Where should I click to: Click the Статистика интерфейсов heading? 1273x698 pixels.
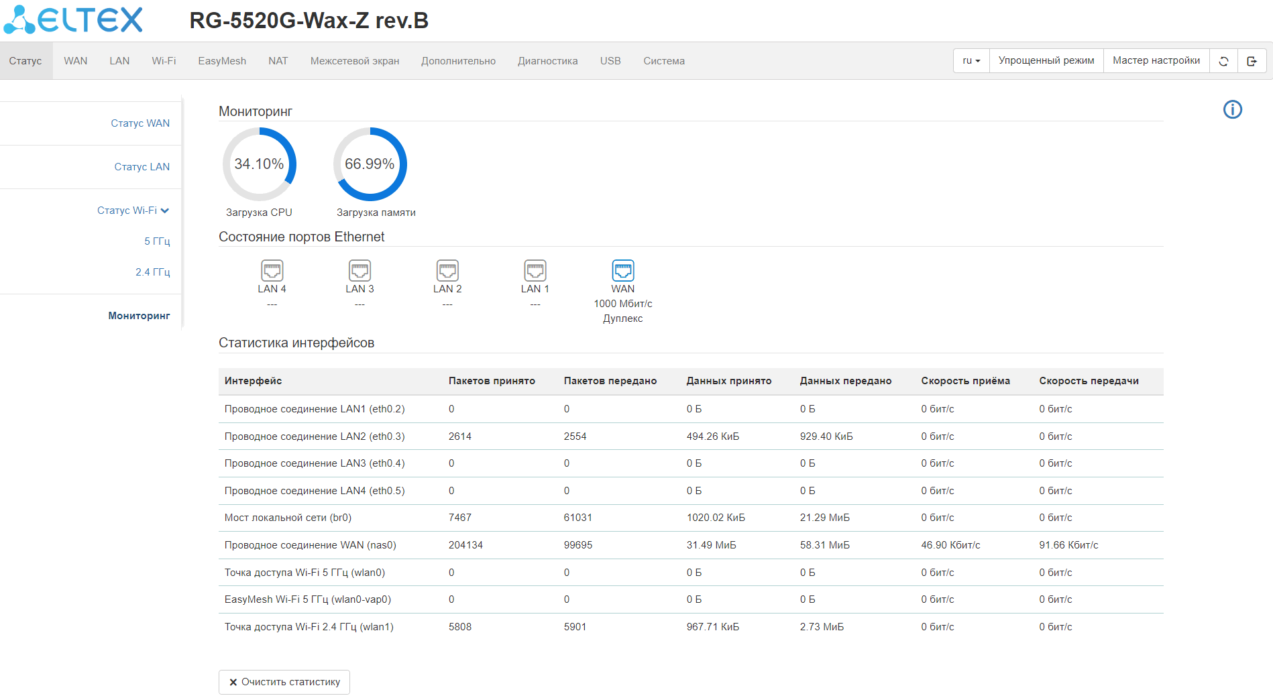pyautogui.click(x=296, y=343)
